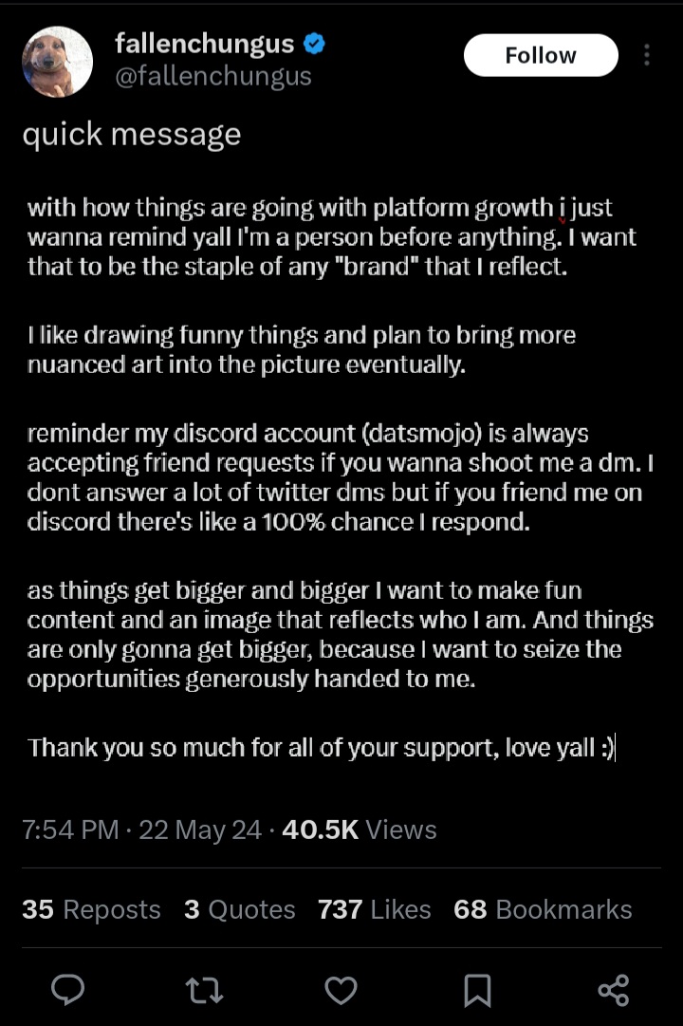
Task: Like the post with the heart icon
Action: [x=341, y=990]
